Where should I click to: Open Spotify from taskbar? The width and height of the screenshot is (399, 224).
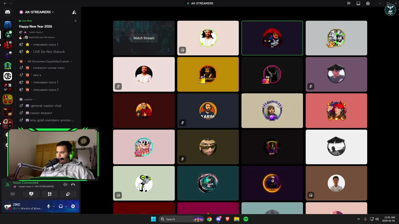click(x=246, y=219)
